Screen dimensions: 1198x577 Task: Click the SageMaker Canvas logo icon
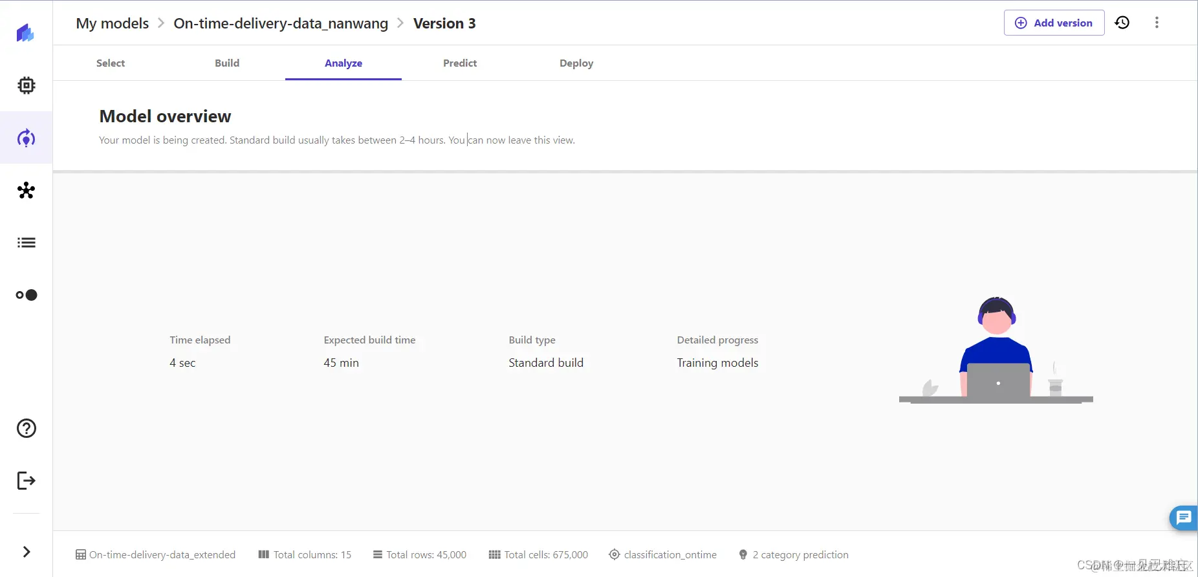[25, 33]
